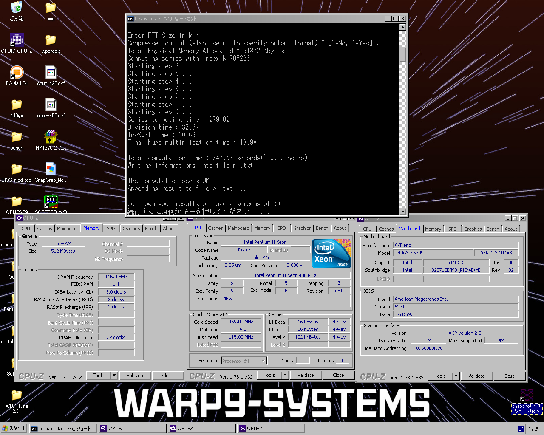Open Bench tab in middle CPU-Z window
Screen dimensions: 544x435
point(322,228)
